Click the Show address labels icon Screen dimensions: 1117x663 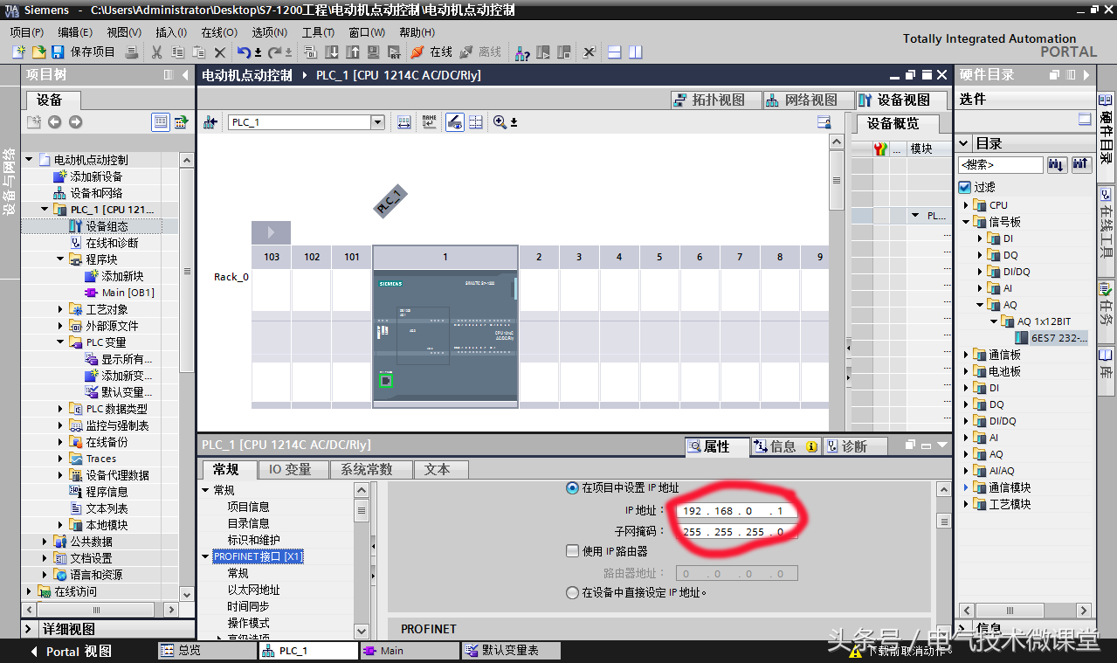pyautogui.click(x=403, y=122)
